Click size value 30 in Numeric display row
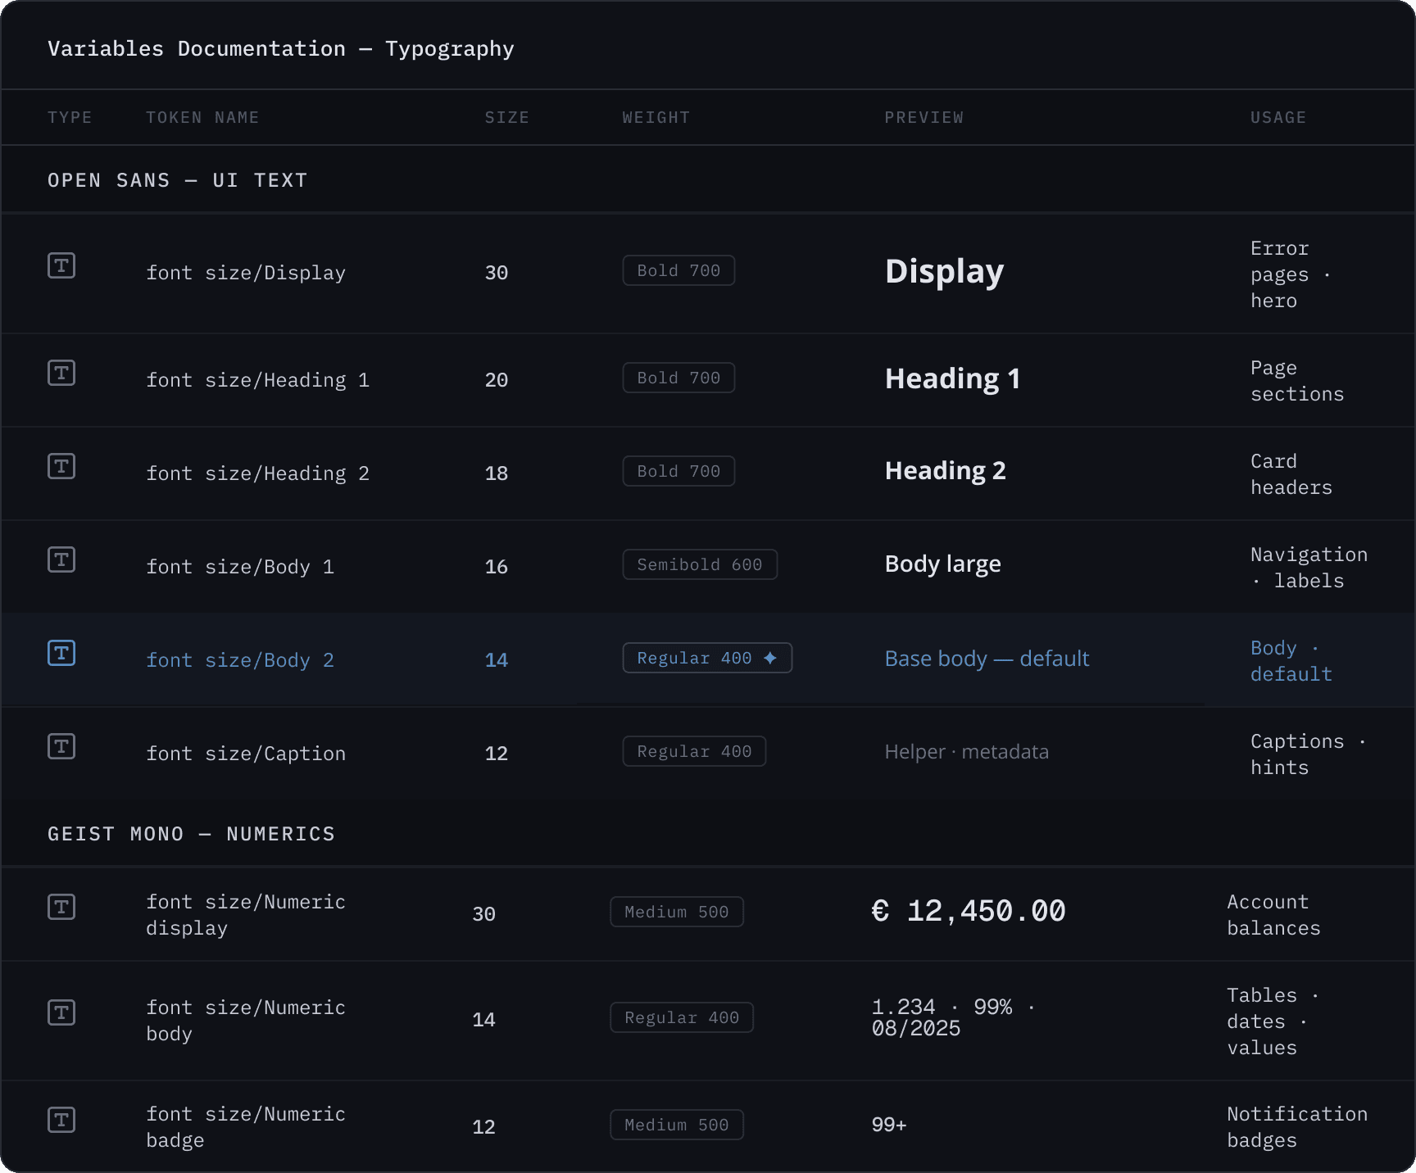 (x=484, y=914)
